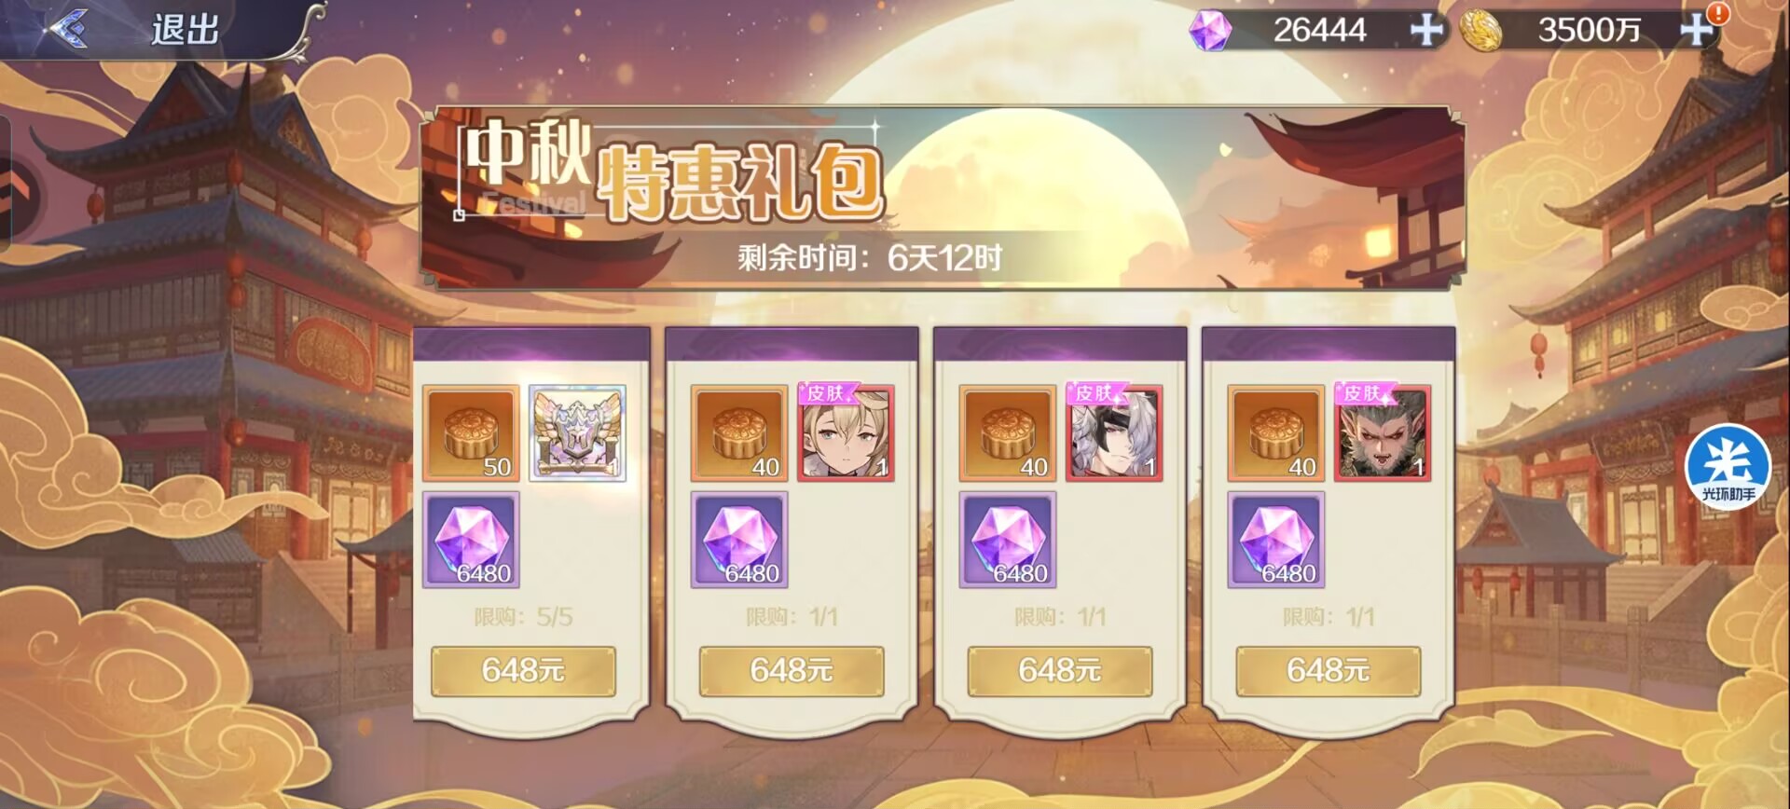Viewport: 1790px width, 809px height.
Task: Buy monkey king skin pack for 648元
Action: 1329,671
